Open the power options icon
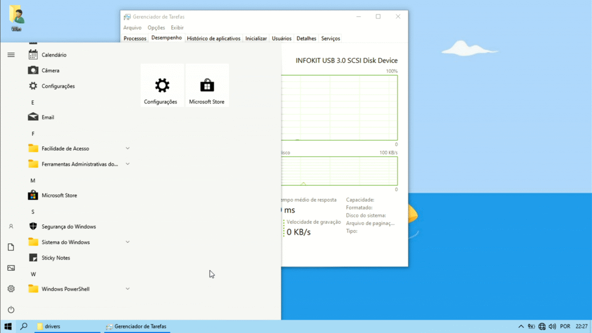The height and width of the screenshot is (333, 592). coord(10,310)
